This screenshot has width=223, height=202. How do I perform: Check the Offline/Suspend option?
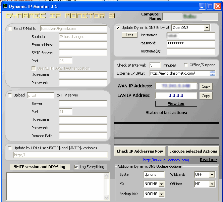click(x=186, y=65)
